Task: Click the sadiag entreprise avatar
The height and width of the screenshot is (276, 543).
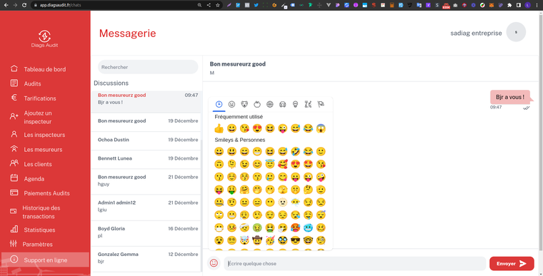Action: 516,32
